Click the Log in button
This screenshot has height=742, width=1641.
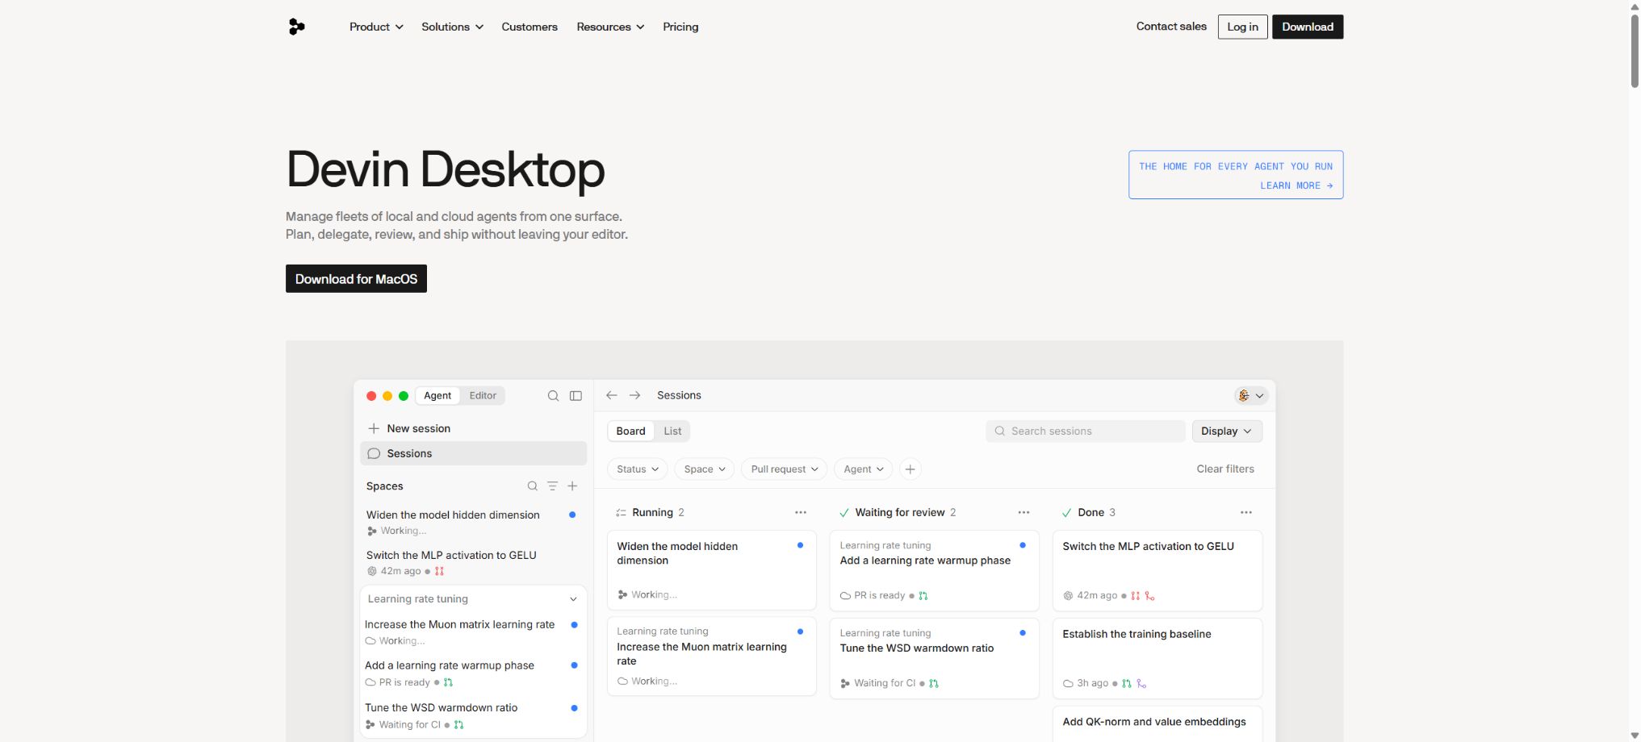(1242, 27)
